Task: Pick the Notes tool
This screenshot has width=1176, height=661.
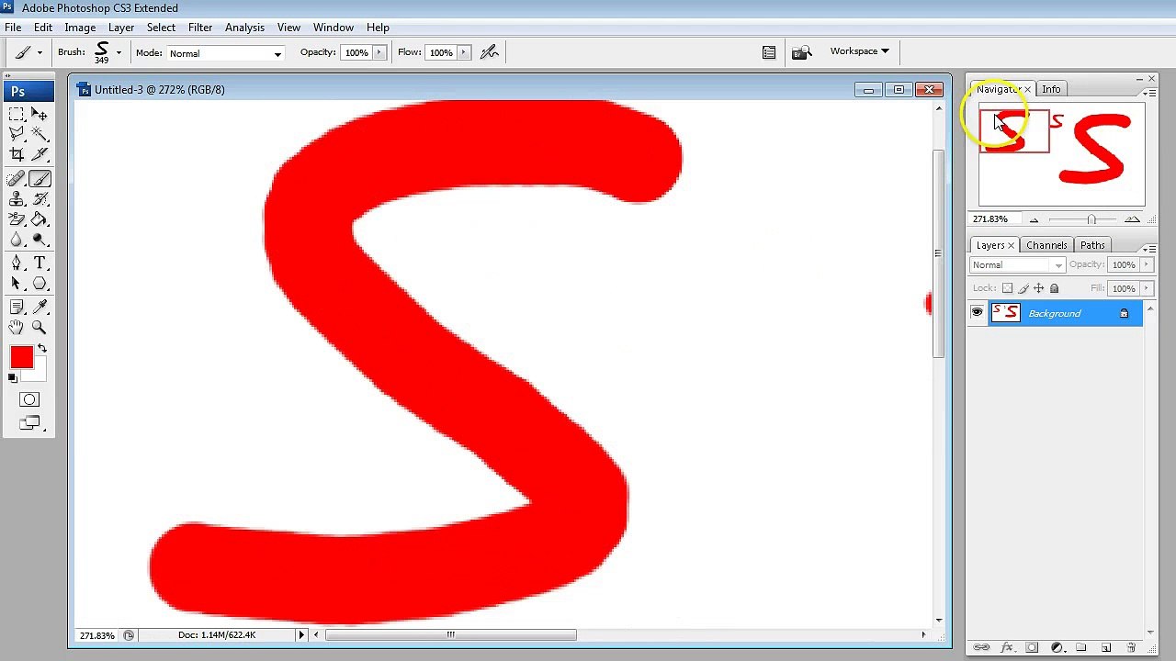Action: click(x=17, y=308)
